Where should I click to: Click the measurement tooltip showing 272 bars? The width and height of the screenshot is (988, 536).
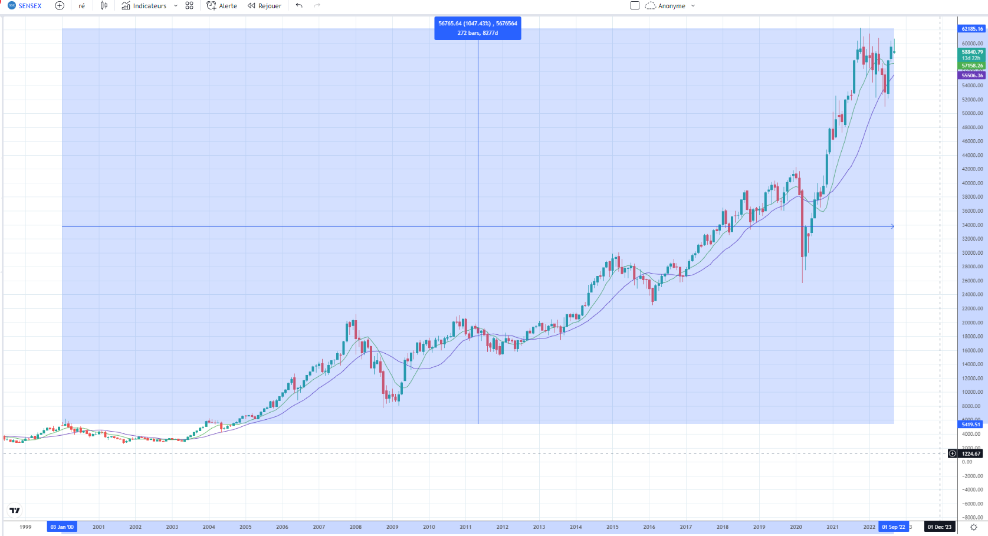[478, 28]
